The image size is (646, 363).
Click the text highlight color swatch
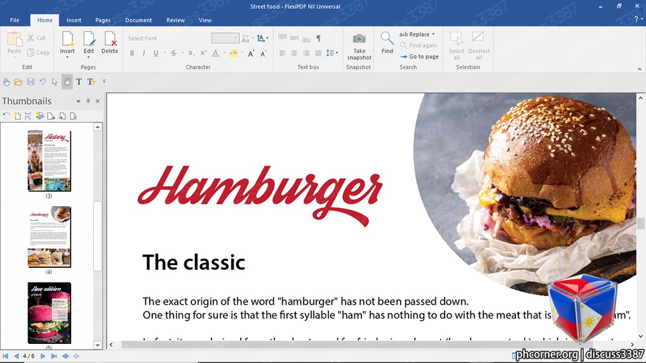[x=233, y=53]
